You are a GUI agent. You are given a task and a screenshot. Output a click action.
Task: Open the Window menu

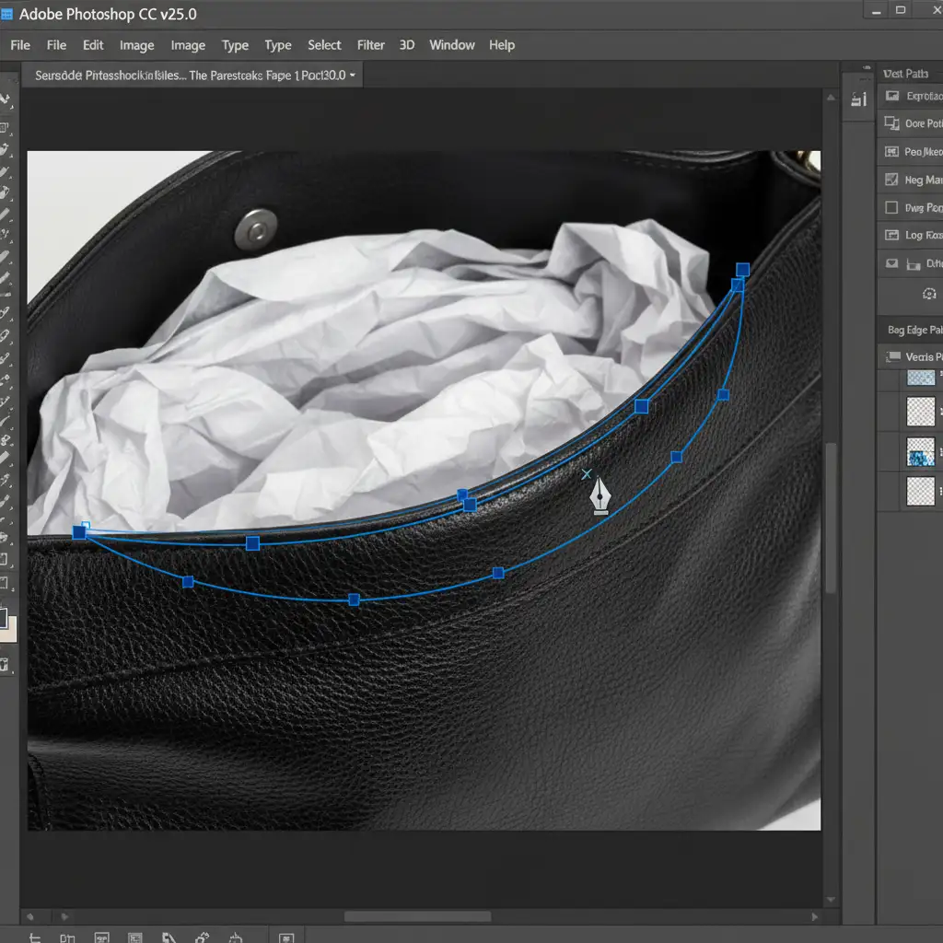[x=451, y=45]
